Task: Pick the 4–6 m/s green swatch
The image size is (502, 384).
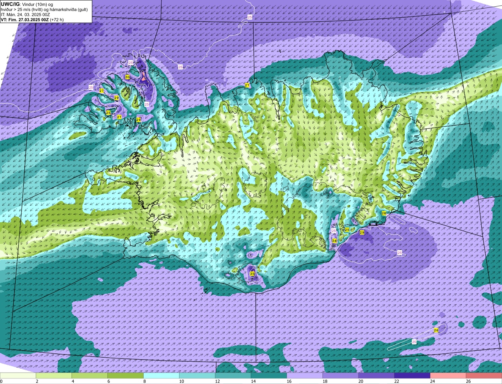Action: coord(90,376)
